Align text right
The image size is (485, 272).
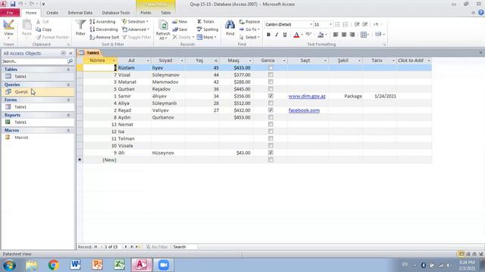pyautogui.click(x=352, y=35)
